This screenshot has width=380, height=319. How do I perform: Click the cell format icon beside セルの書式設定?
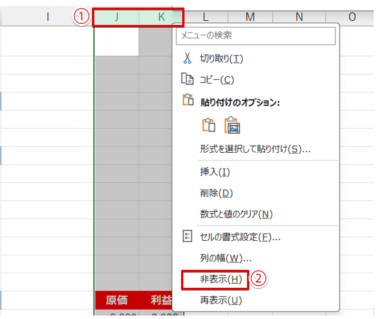coord(187,236)
